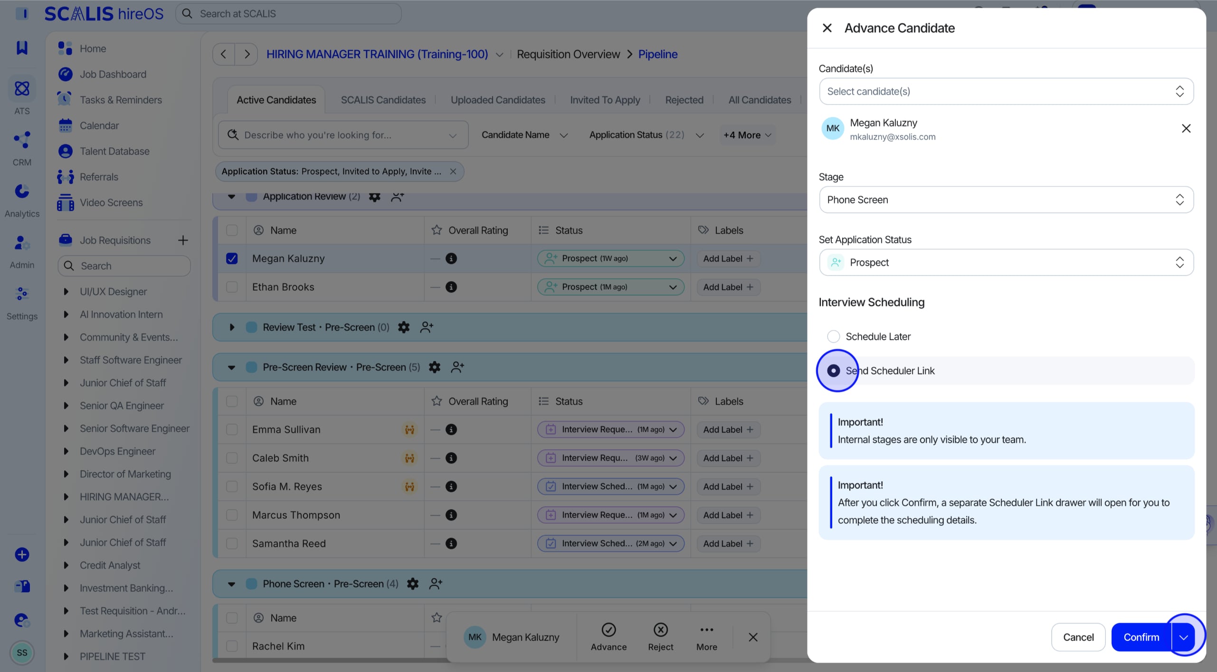Open the Admin module icon
This screenshot has width=1217, height=672.
click(22, 243)
